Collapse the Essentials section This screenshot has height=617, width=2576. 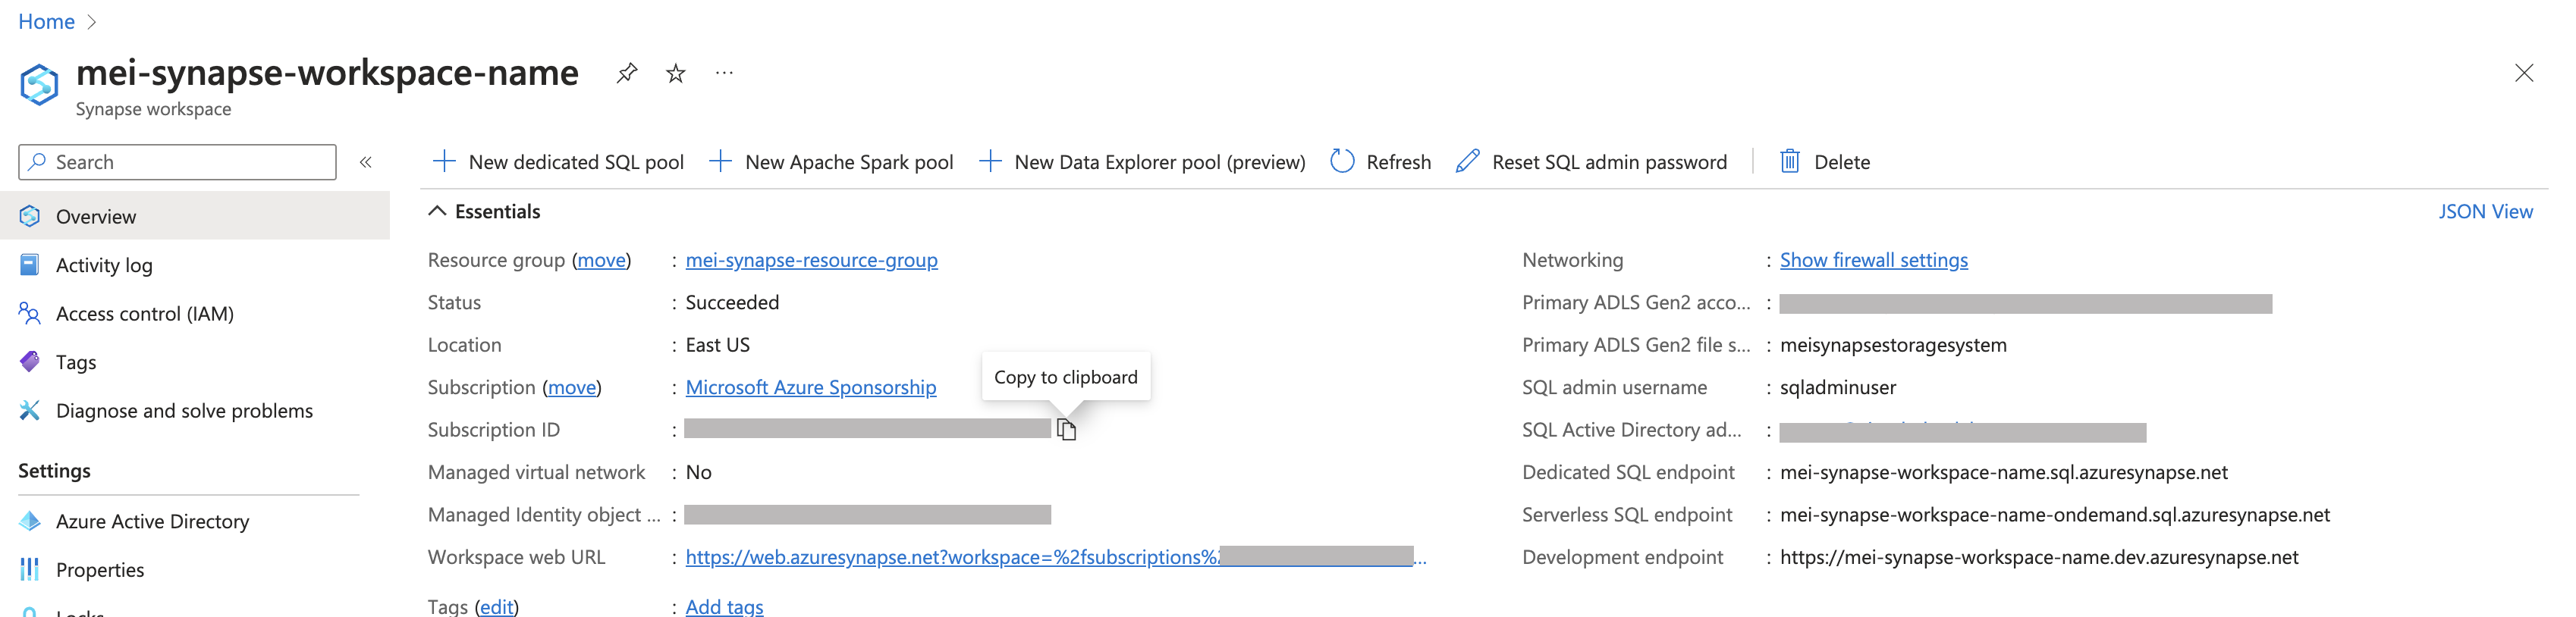[438, 211]
